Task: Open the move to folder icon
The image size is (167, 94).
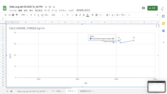Action: point(50,7)
